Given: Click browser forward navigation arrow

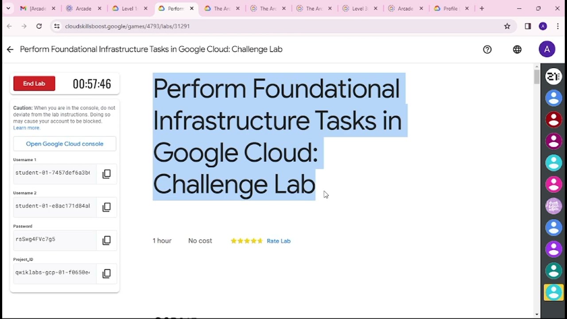Looking at the screenshot, I should (x=24, y=26).
